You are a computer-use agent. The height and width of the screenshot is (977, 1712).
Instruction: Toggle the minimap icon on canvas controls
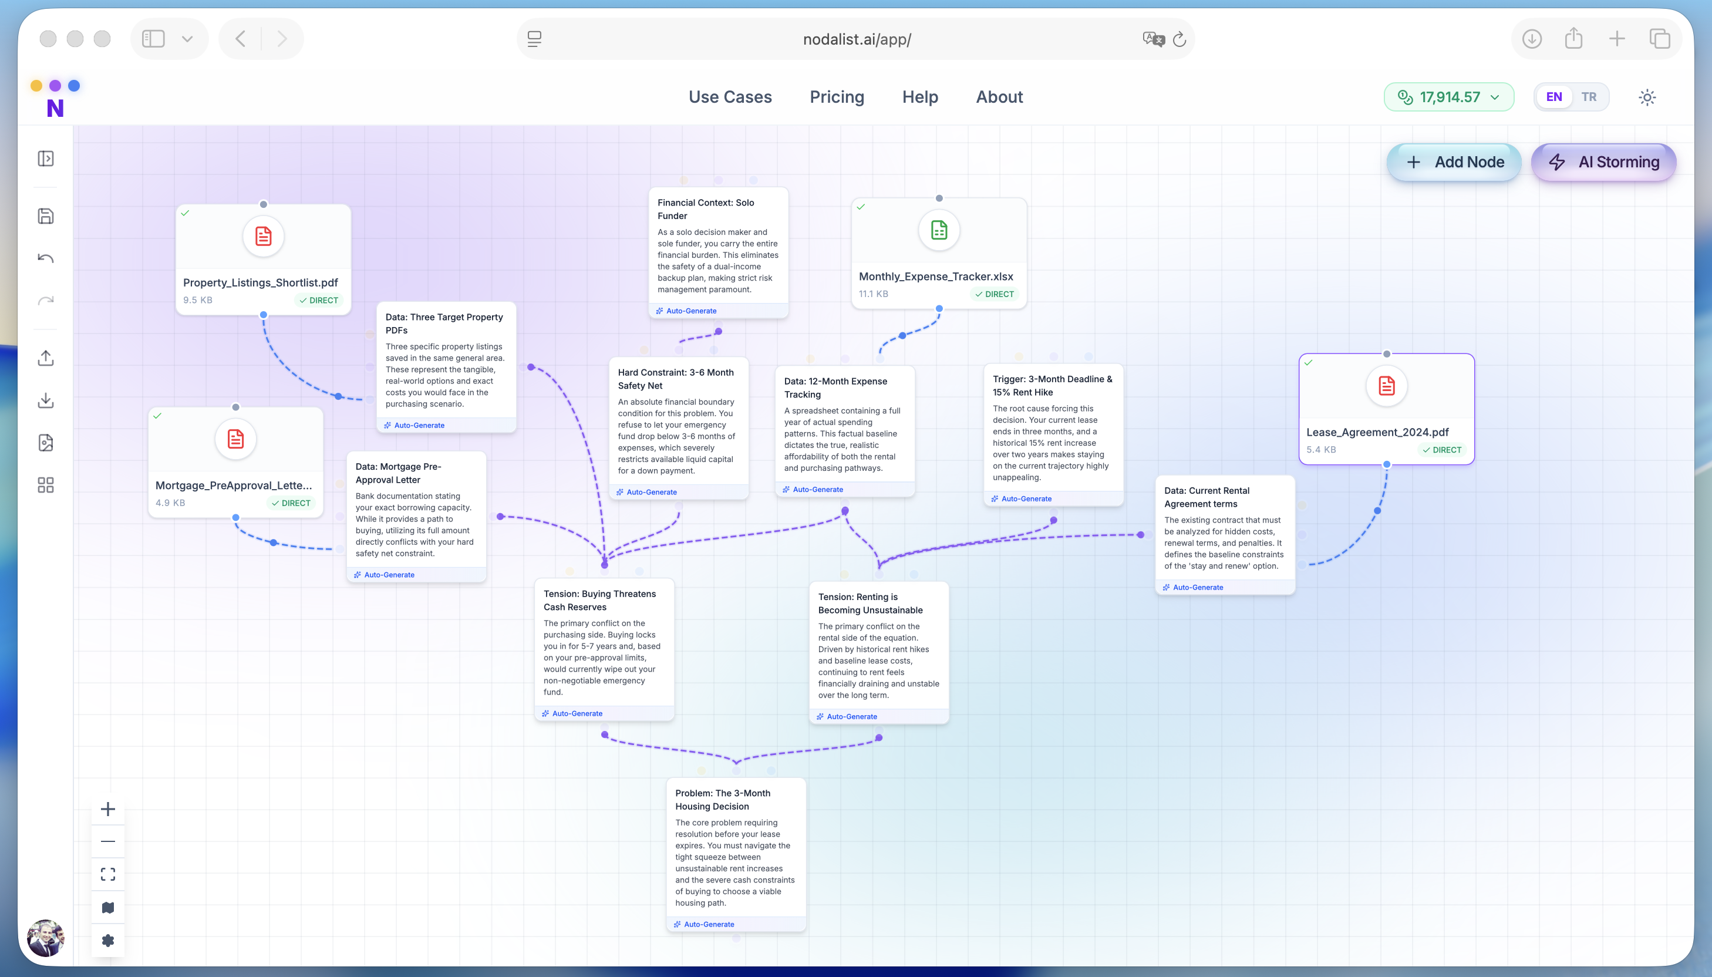tap(108, 907)
